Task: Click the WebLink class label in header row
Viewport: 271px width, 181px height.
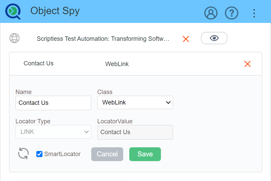Action: (x=117, y=64)
